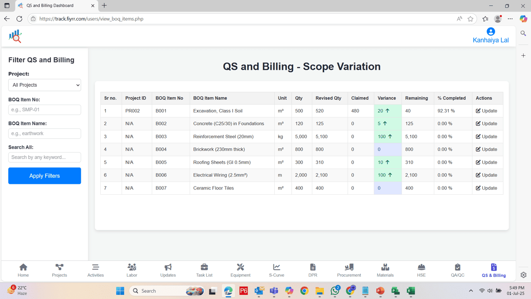Open the Projects section from bottom navigation
Screen dimensions: 531x299
tap(59, 270)
